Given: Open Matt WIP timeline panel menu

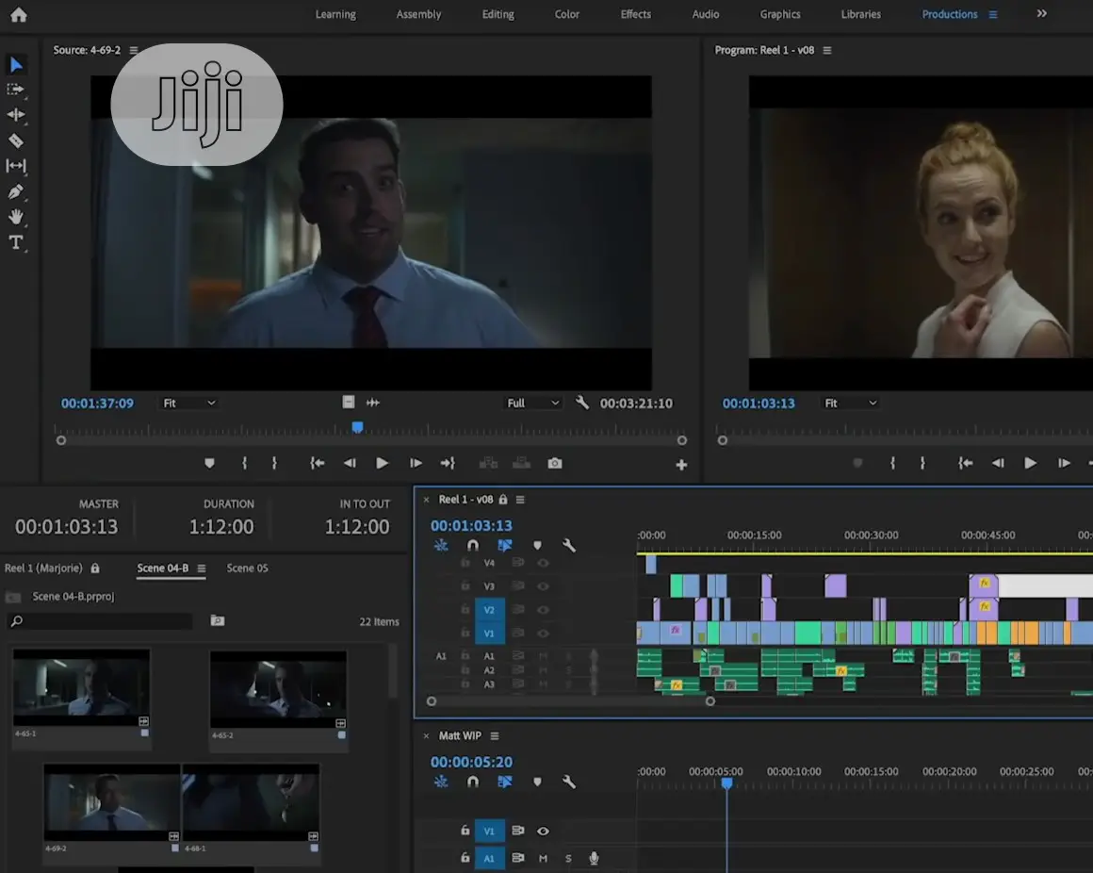Looking at the screenshot, I should pos(495,735).
